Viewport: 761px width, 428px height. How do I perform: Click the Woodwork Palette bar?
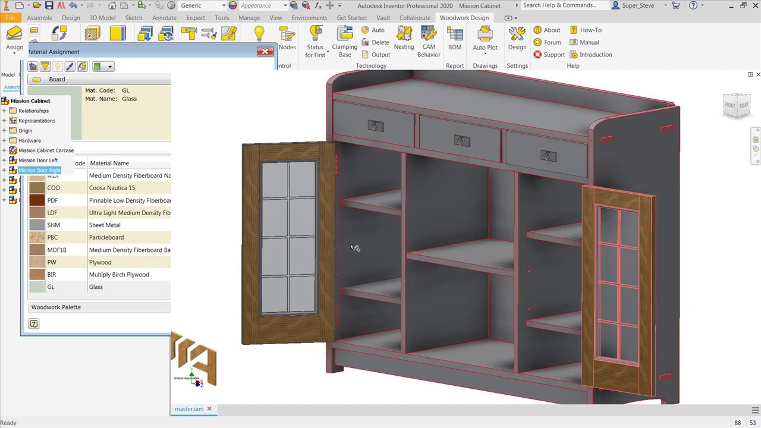point(99,307)
